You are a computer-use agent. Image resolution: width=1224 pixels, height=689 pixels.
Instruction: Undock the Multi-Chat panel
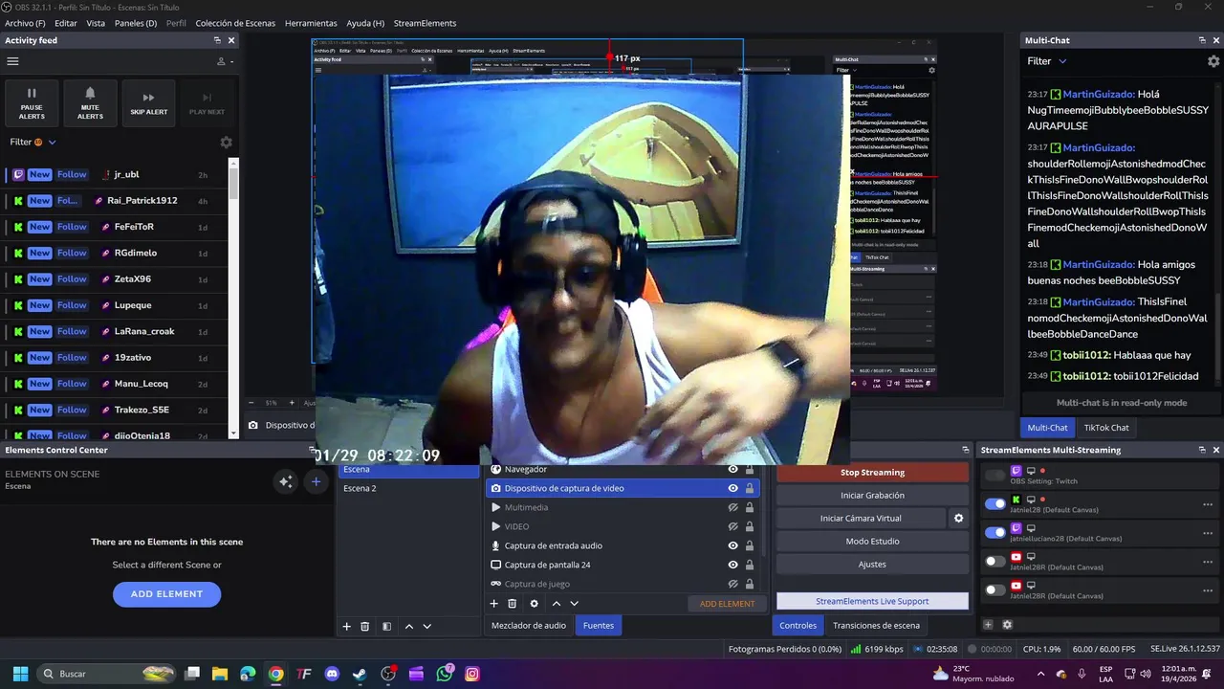[x=1202, y=40]
